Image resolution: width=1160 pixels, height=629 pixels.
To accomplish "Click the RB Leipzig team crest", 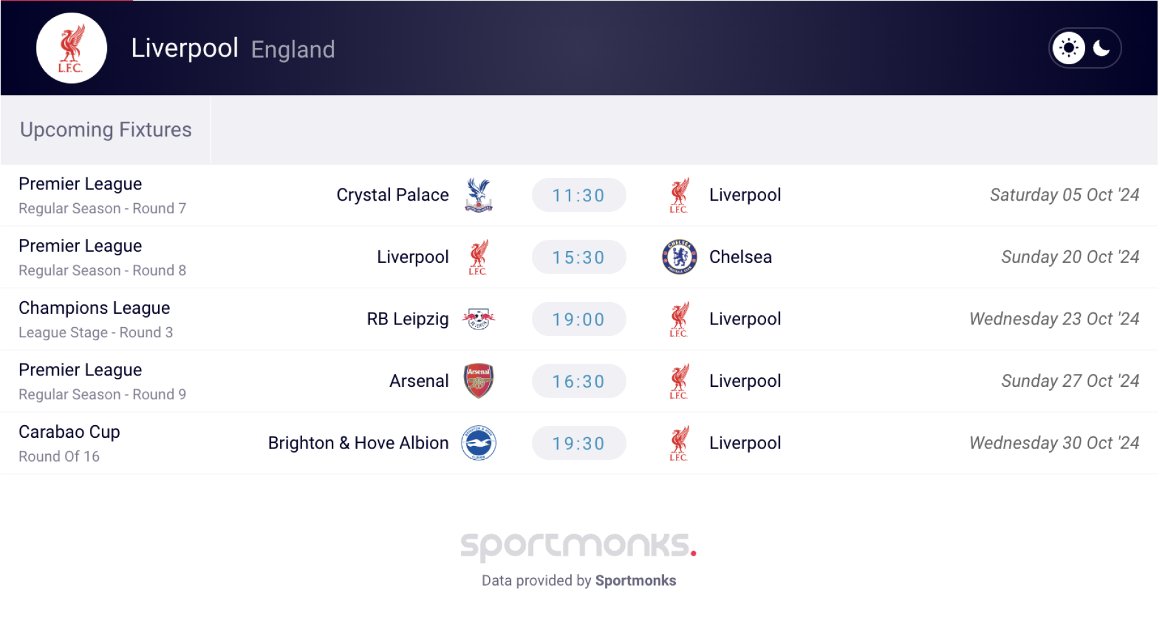I will (478, 319).
